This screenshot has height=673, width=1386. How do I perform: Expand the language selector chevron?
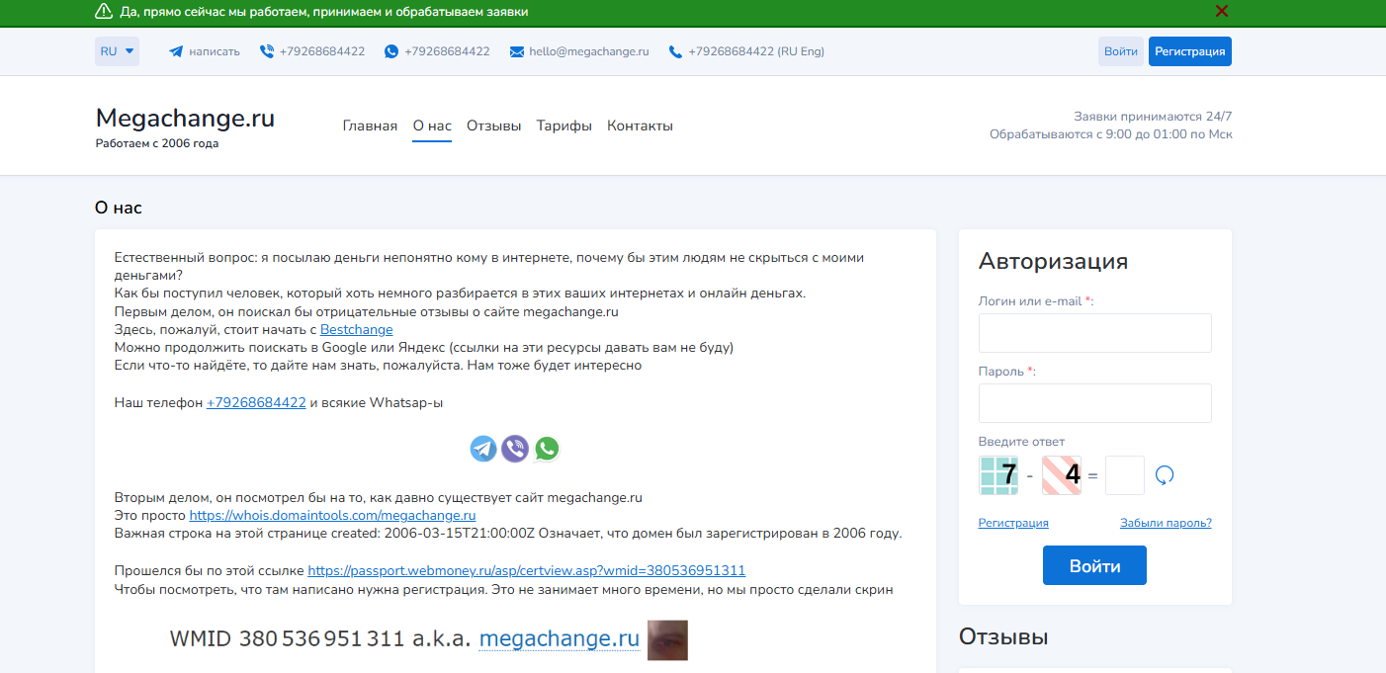click(129, 50)
